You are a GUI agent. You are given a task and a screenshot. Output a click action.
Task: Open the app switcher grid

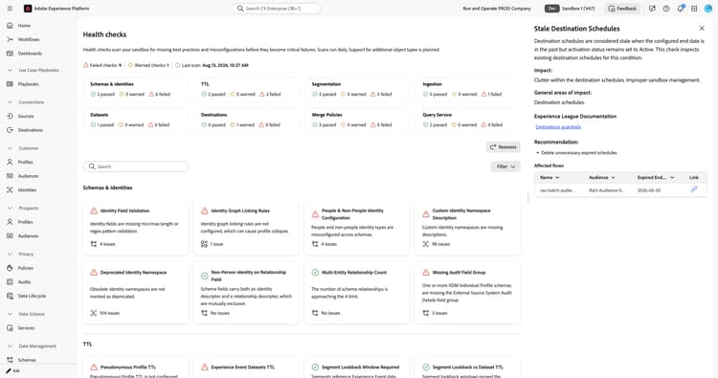point(694,9)
